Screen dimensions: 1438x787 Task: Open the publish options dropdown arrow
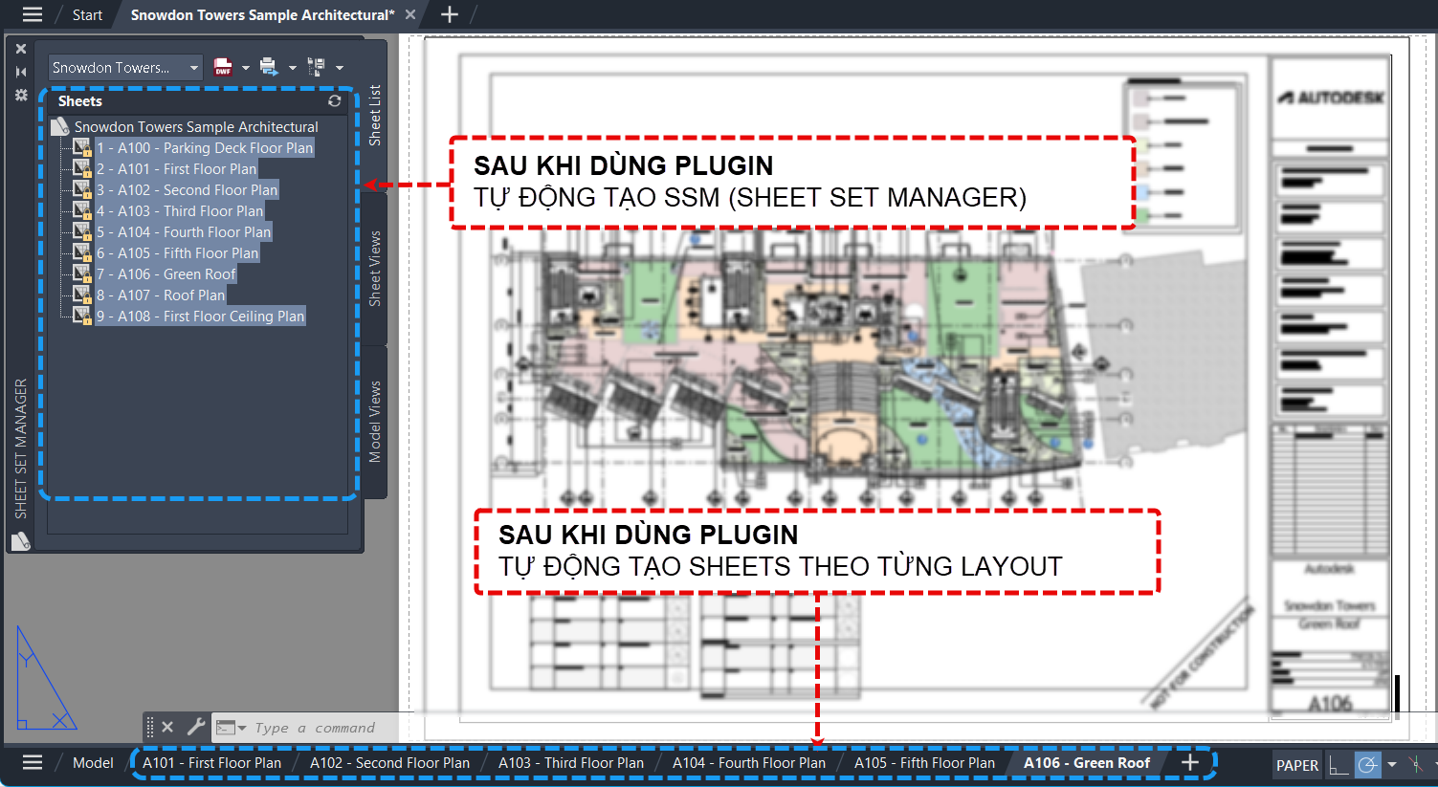click(x=246, y=67)
